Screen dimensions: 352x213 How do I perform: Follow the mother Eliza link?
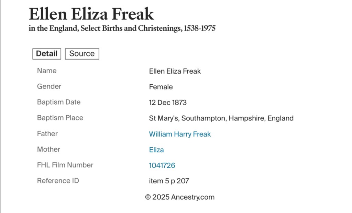(x=156, y=150)
